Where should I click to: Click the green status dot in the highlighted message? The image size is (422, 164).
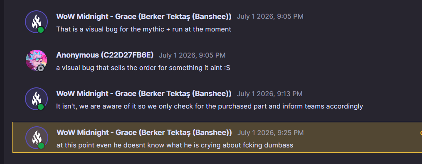click(x=41, y=146)
